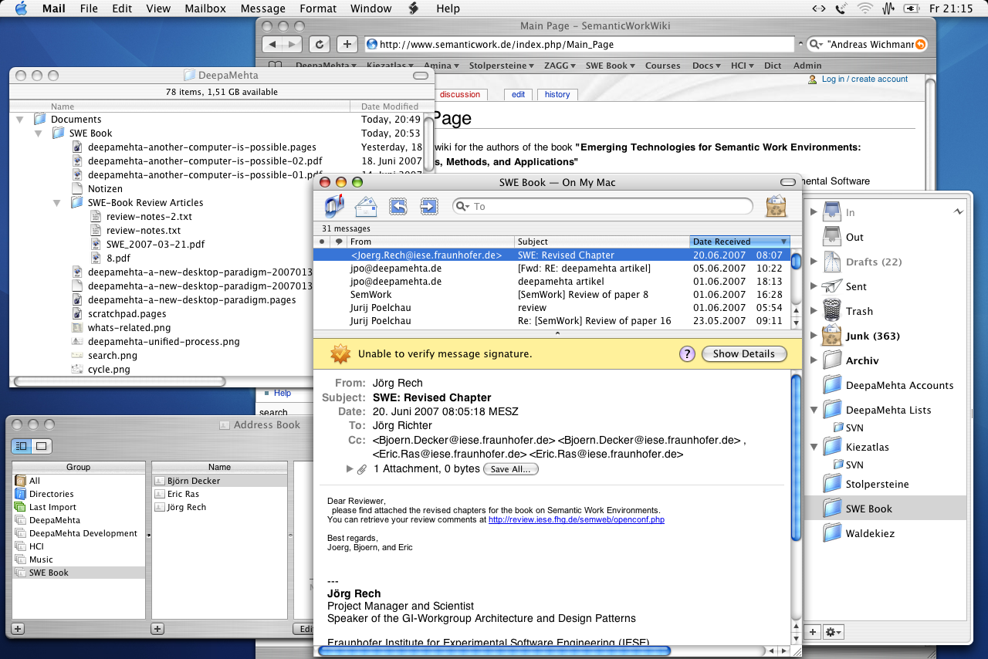Open the review.iese.fhg.de link in email

(x=576, y=520)
